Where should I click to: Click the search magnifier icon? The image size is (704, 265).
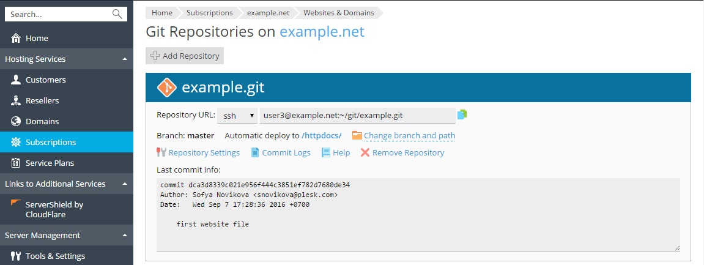click(x=117, y=14)
